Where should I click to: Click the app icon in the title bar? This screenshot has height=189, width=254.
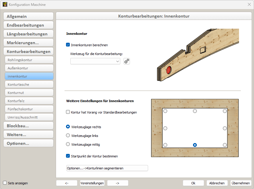(5, 4)
